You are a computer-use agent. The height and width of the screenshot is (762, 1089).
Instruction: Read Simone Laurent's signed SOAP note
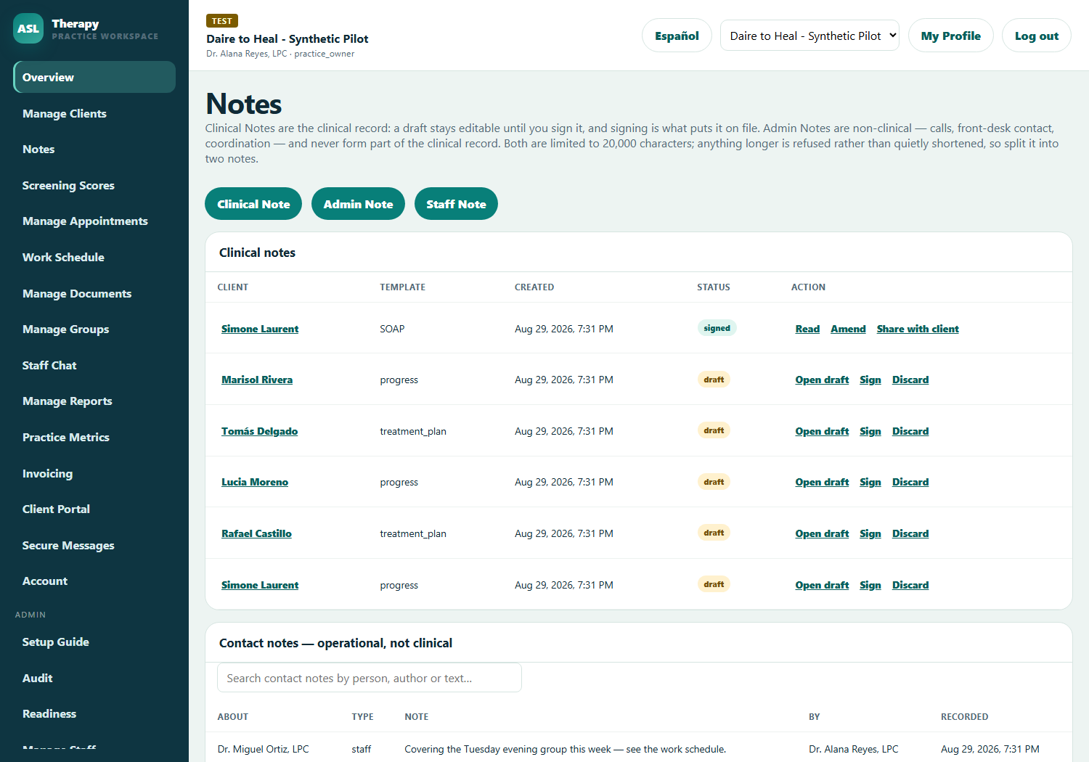pyautogui.click(x=807, y=329)
